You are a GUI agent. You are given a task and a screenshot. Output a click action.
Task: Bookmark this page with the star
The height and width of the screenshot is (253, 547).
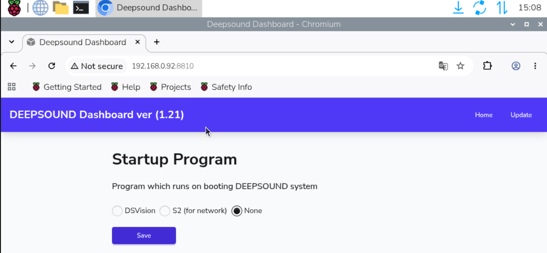(460, 66)
